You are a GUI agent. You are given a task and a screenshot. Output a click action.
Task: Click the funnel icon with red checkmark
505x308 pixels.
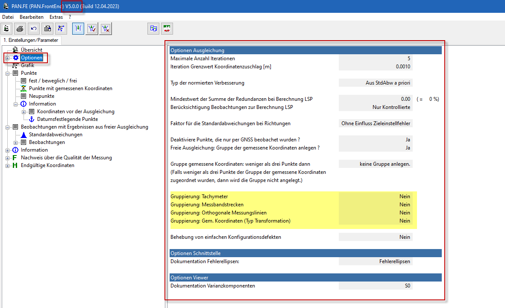pyautogui.click(x=91, y=29)
